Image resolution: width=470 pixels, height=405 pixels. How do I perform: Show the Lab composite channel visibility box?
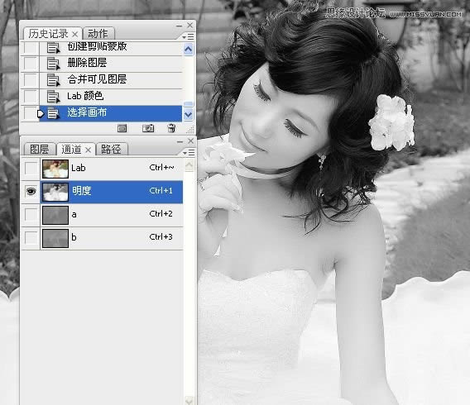tap(31, 169)
